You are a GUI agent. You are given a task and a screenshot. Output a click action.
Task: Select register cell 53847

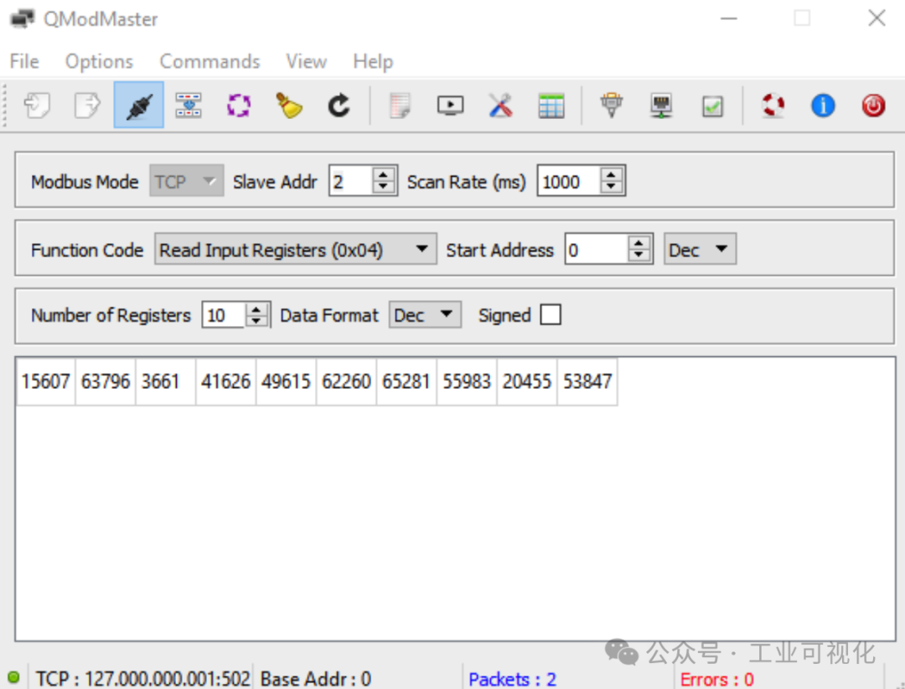click(x=587, y=381)
